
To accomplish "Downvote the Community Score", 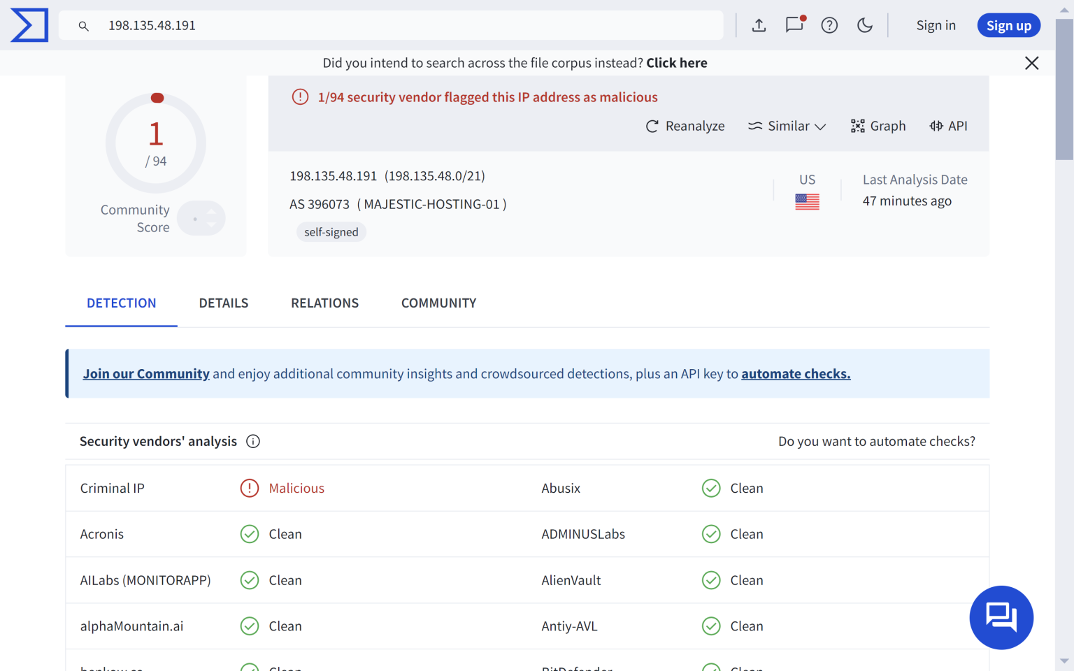I will [211, 223].
